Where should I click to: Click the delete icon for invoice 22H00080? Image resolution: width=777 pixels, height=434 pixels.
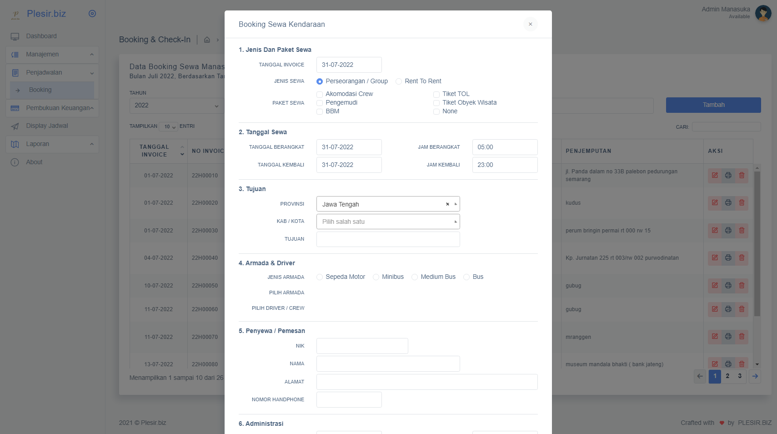tap(742, 364)
